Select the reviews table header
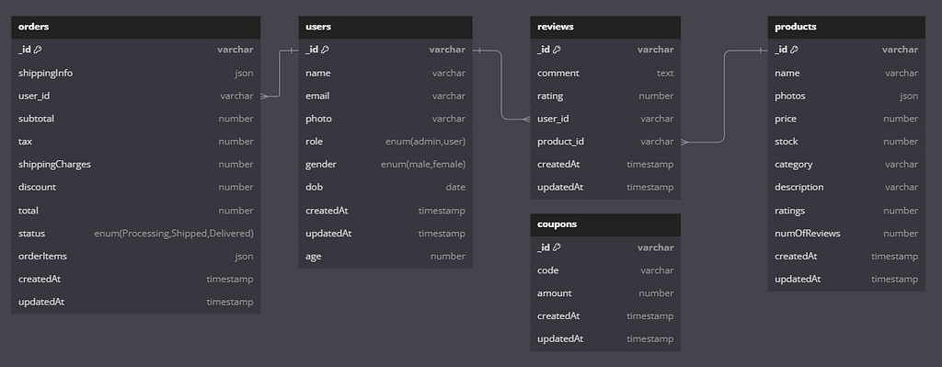 click(605, 27)
